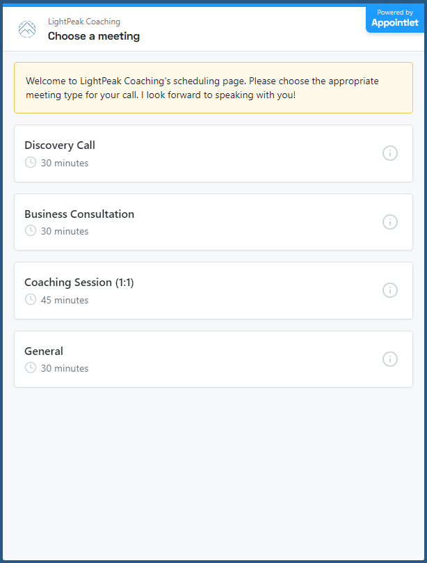Open the Powered by Appointlet badge
This screenshot has width=427, height=563.
[x=394, y=19]
